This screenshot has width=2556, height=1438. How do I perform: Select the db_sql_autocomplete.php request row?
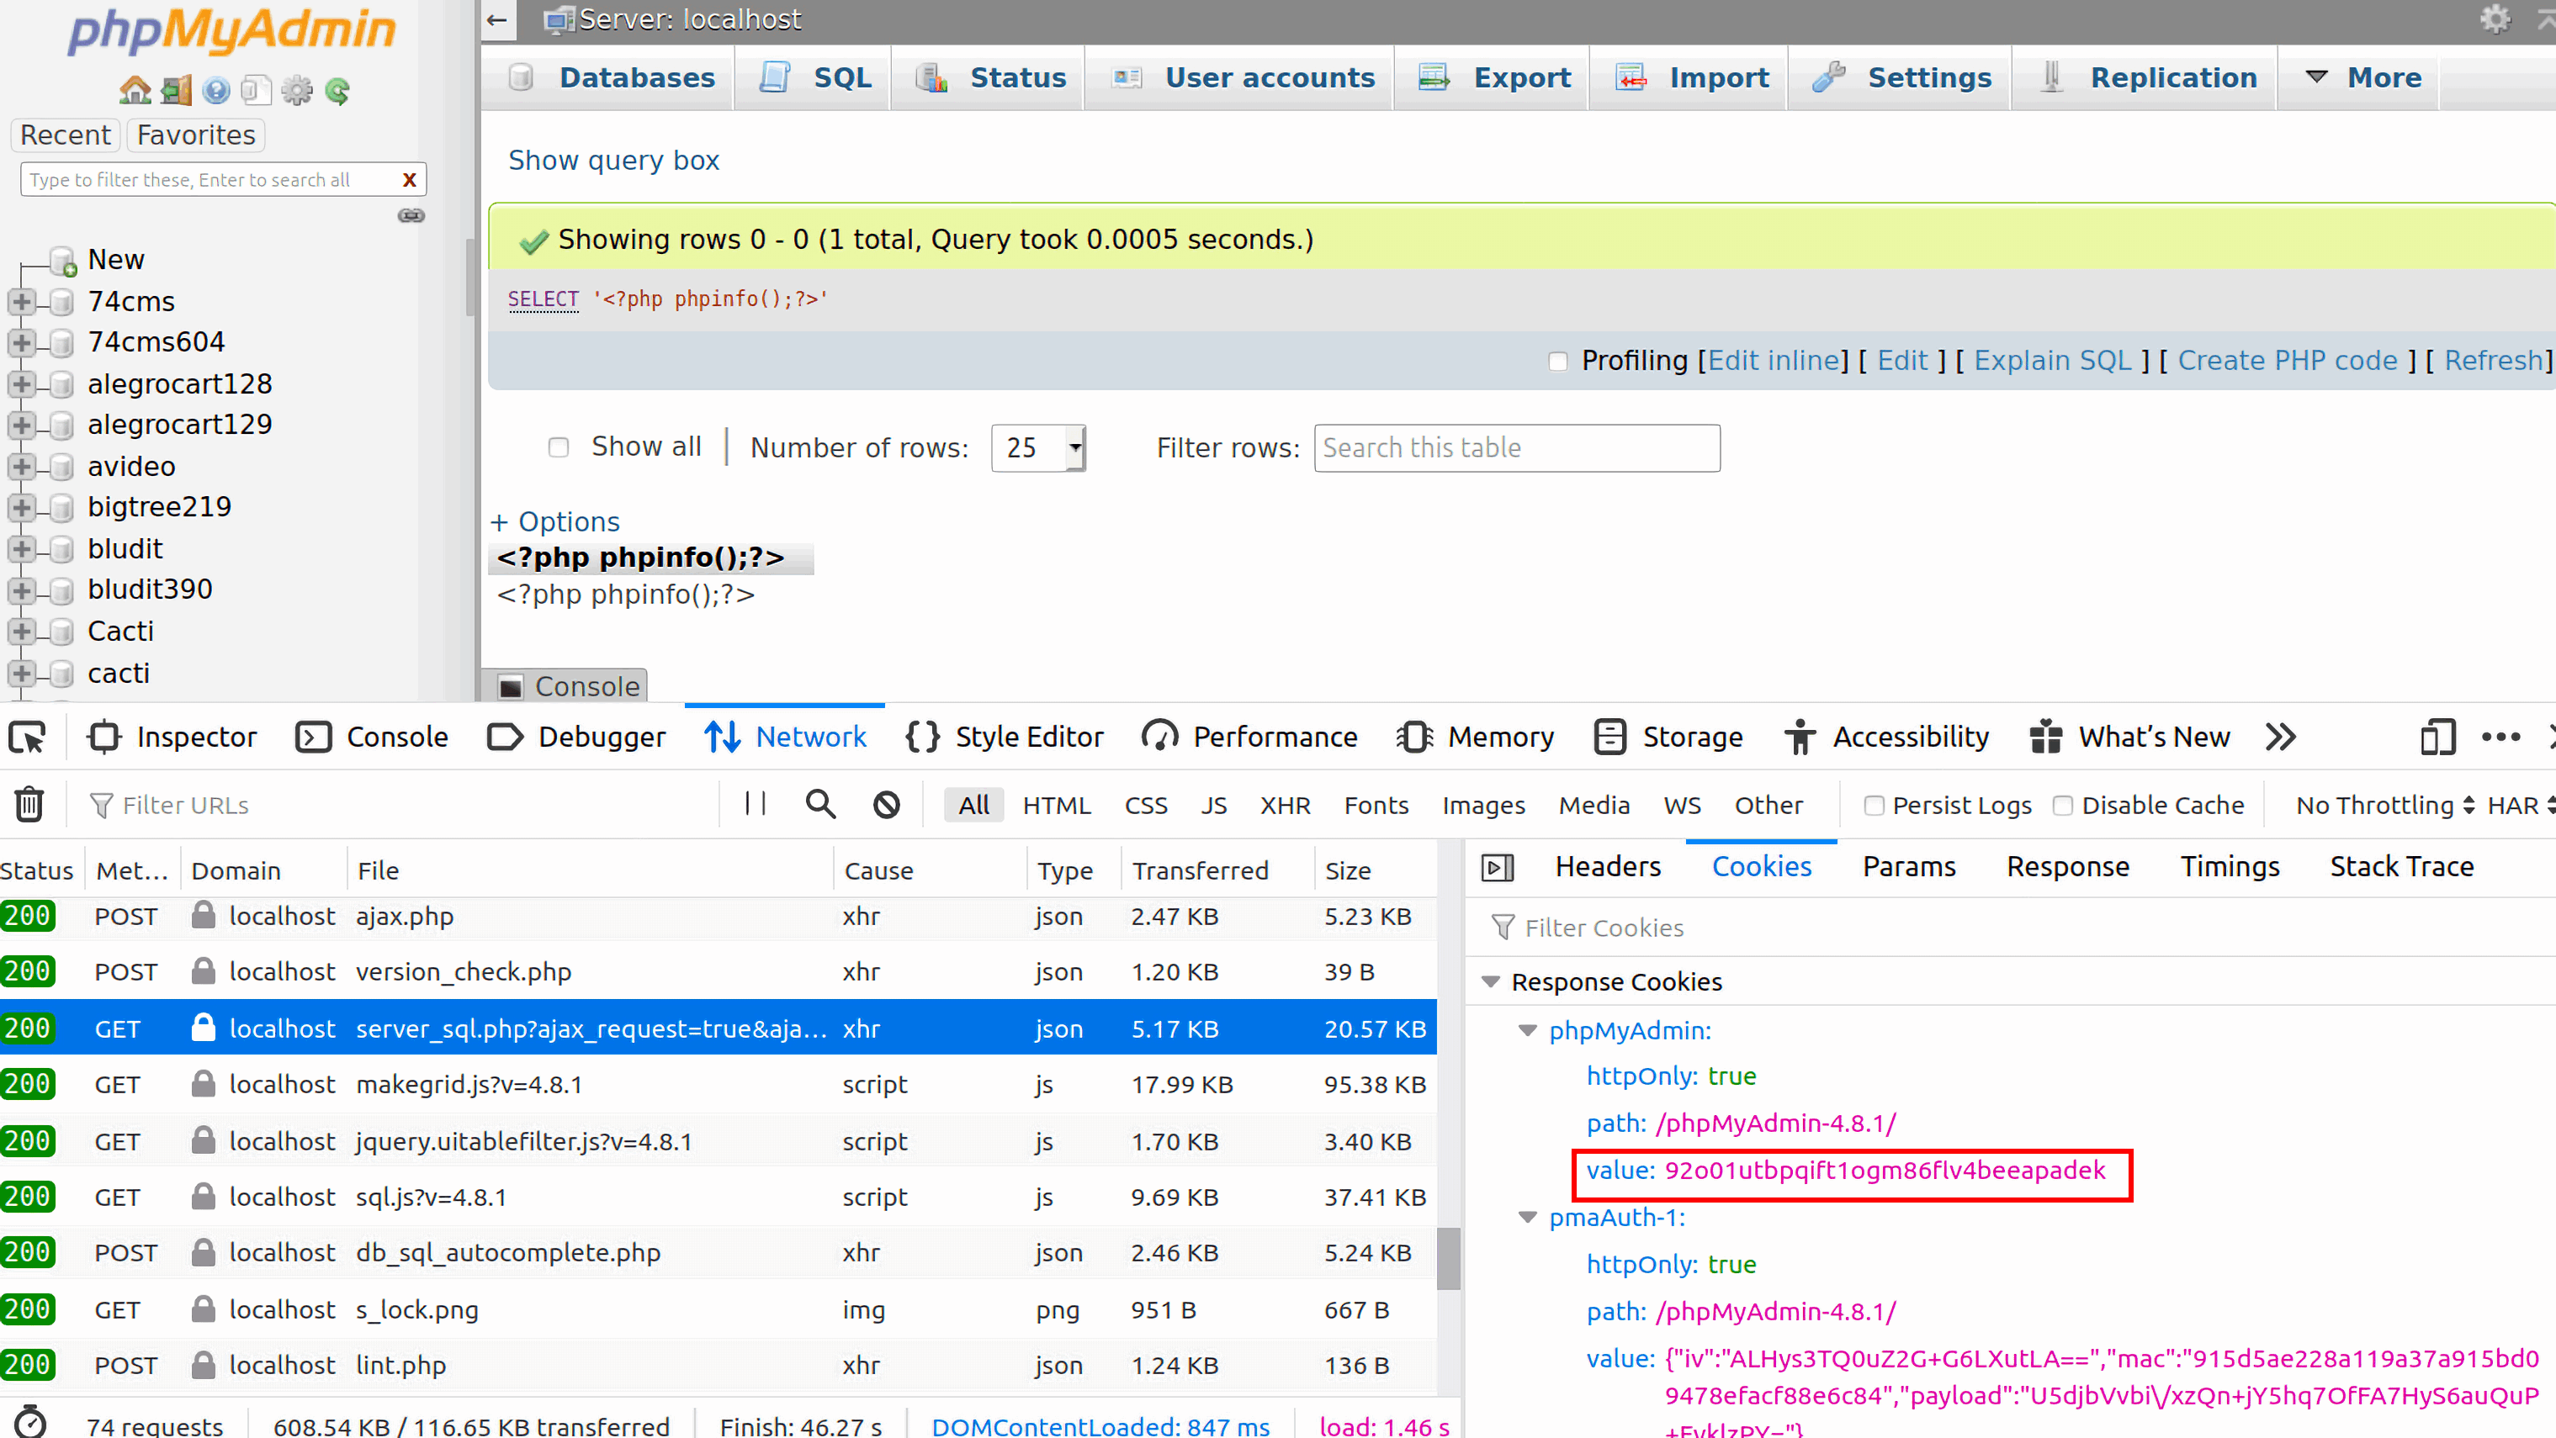tap(718, 1252)
